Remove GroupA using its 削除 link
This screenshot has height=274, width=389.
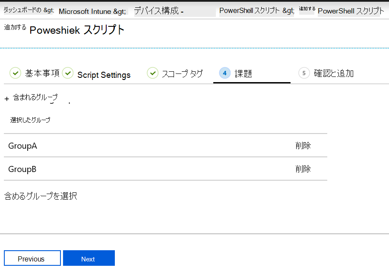pos(303,146)
